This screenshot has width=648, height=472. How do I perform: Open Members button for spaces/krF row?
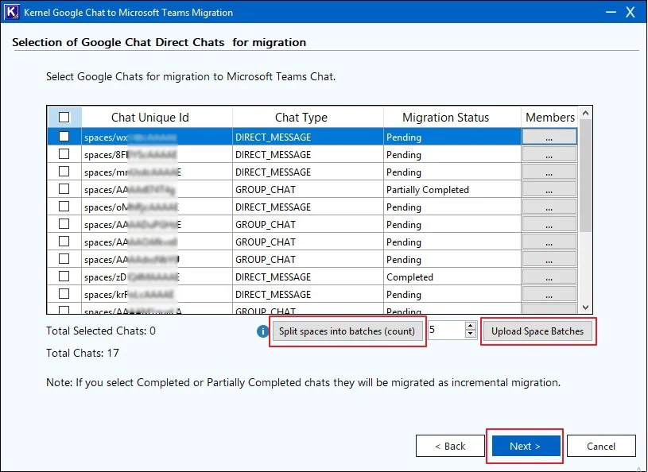pyautogui.click(x=549, y=295)
